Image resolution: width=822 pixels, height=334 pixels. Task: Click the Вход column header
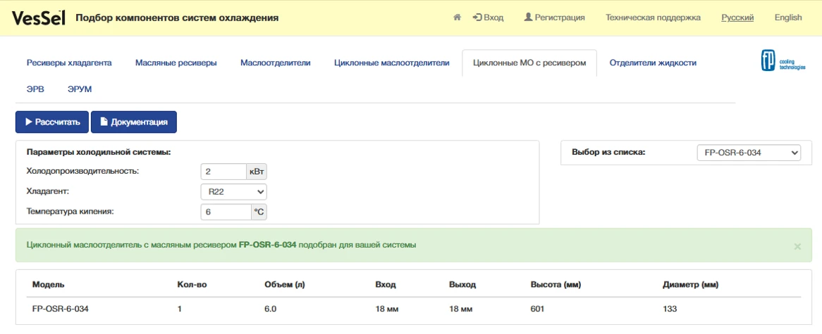pos(386,285)
